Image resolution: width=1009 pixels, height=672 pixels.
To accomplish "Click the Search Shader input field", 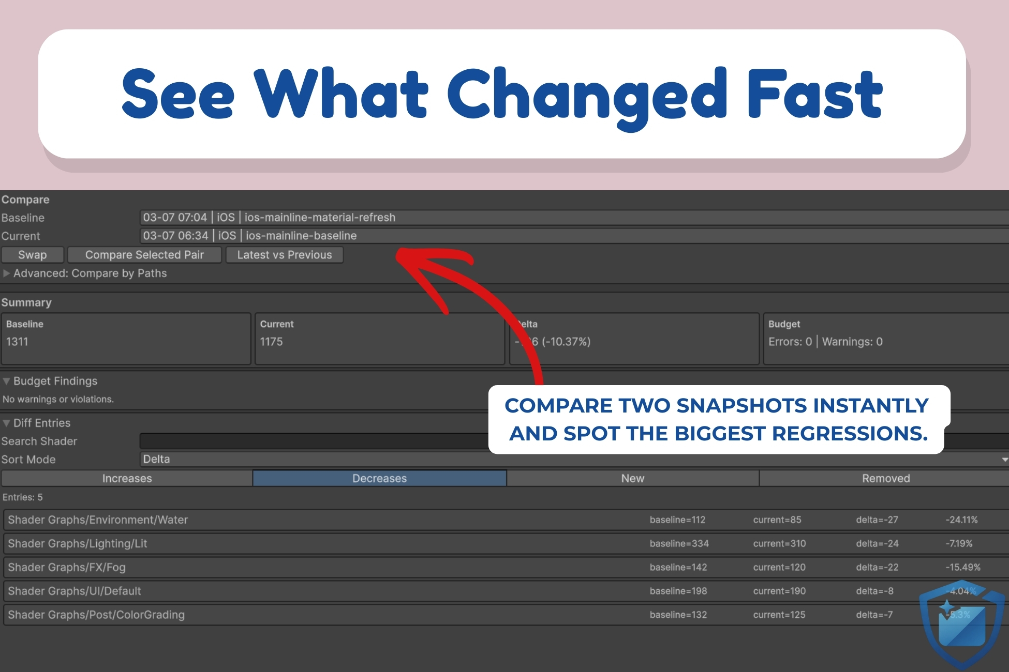I will 310,441.
